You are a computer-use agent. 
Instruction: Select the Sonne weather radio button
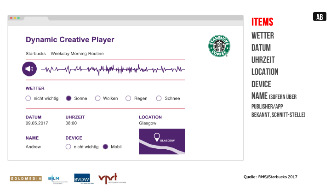click(68, 98)
